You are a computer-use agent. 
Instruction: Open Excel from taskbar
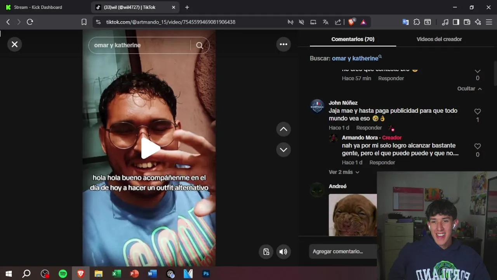coord(116,274)
